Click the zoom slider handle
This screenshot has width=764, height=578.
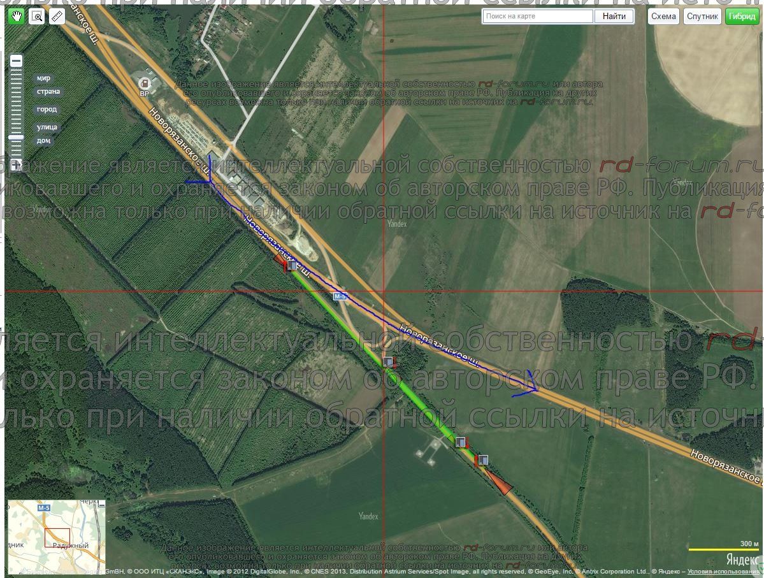point(17,138)
